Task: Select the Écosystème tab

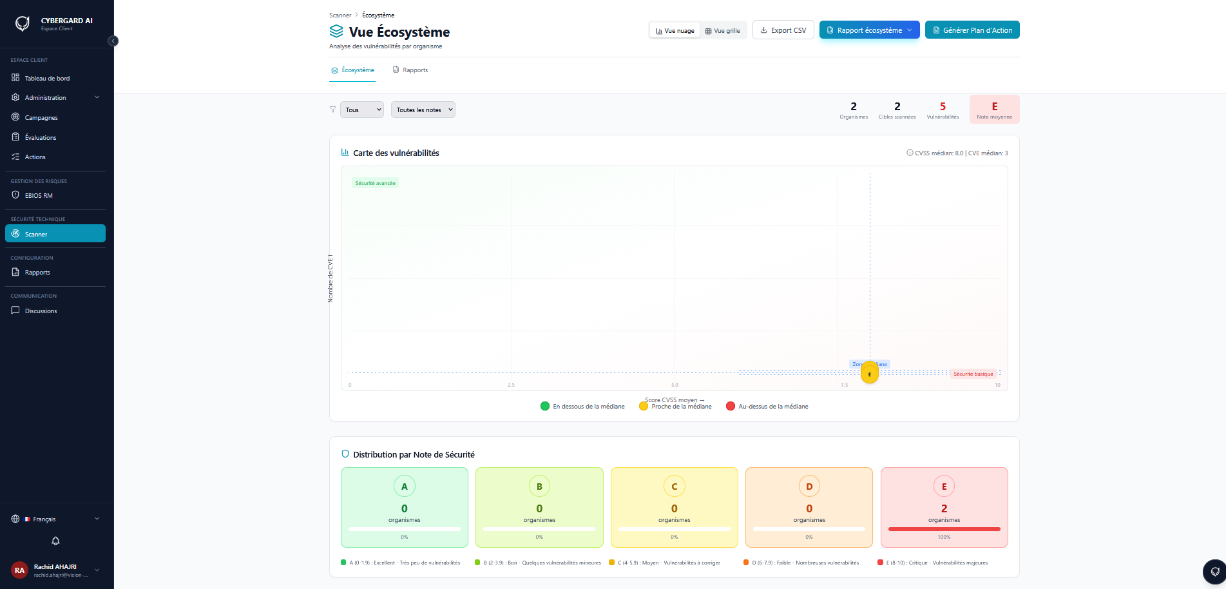Action: point(352,70)
